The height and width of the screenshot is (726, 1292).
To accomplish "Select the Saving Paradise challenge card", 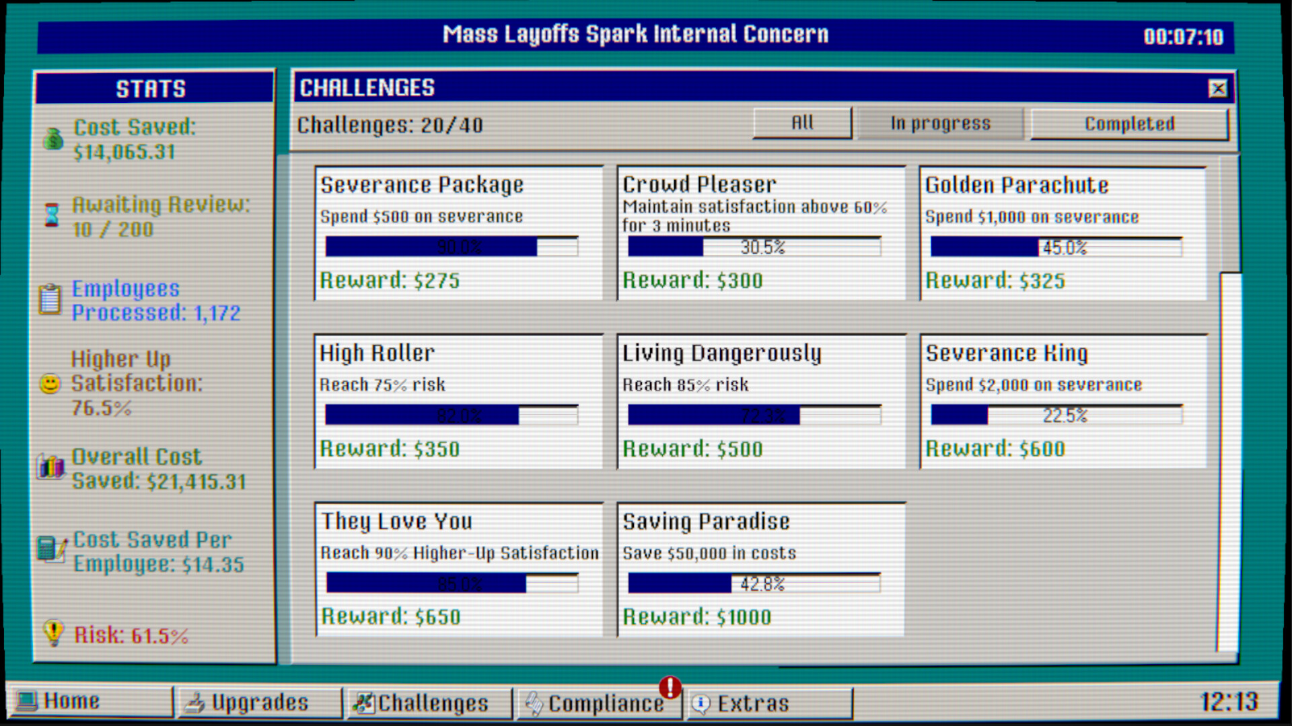I will 760,569.
